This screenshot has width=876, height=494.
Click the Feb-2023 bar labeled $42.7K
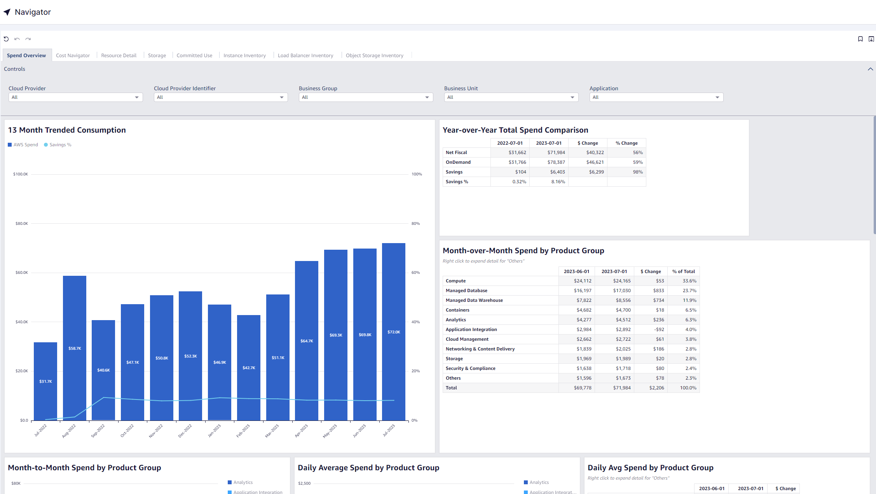pyautogui.click(x=249, y=368)
